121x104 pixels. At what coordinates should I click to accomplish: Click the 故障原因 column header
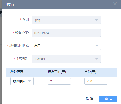coord(17,72)
